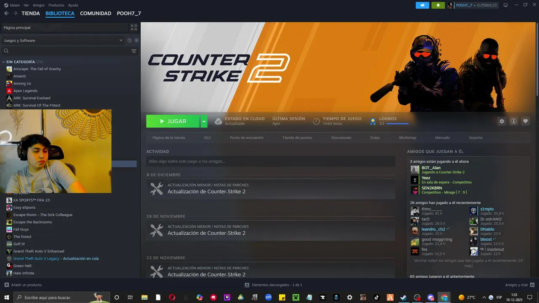Click the Estado en Cloud cloud icon
539x303 pixels.
(218, 121)
